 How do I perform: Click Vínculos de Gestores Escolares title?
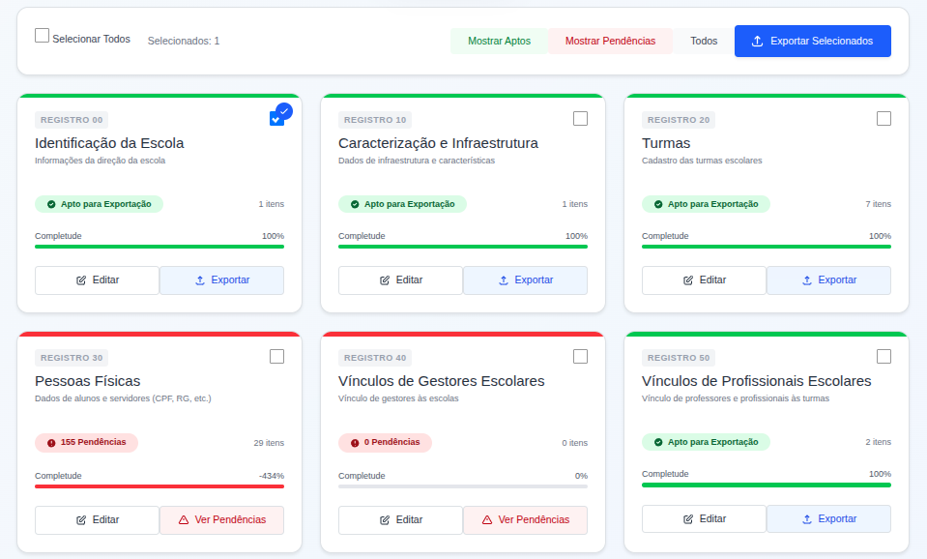pos(441,381)
